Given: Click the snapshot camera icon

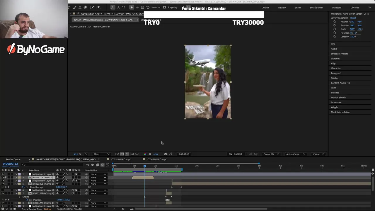Looking at the screenshot, I should (x=166, y=154).
